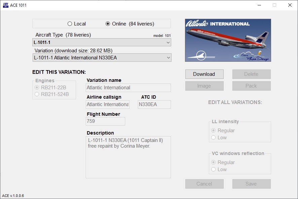Select the Online liveries radio button
The width and height of the screenshot is (298, 199).
point(108,24)
